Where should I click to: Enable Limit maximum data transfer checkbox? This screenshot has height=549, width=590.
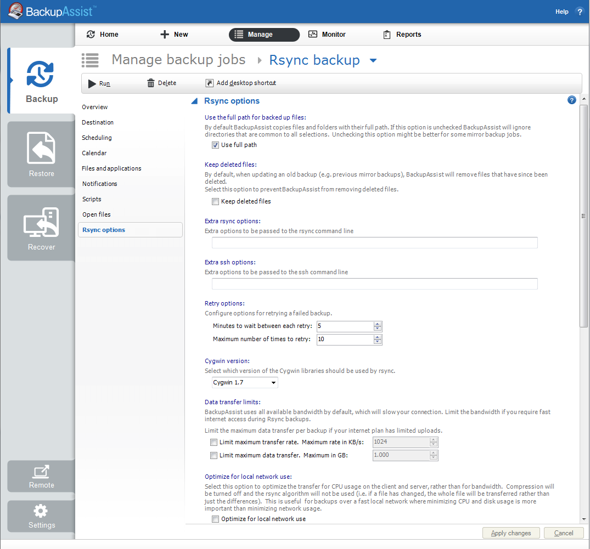[x=213, y=455]
